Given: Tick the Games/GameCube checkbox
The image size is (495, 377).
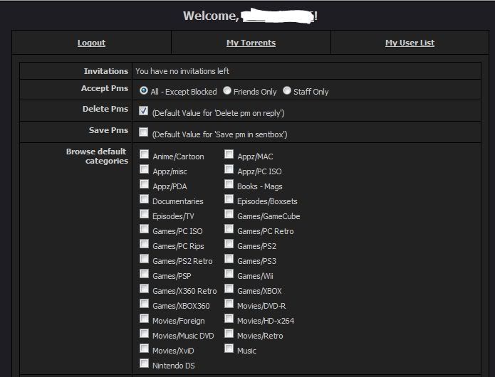Looking at the screenshot, I should pyautogui.click(x=229, y=215).
